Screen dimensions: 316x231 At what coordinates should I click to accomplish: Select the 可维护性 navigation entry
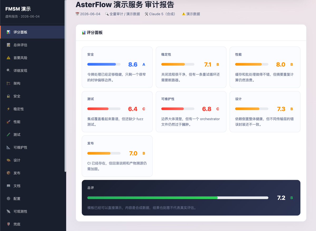point(32,147)
